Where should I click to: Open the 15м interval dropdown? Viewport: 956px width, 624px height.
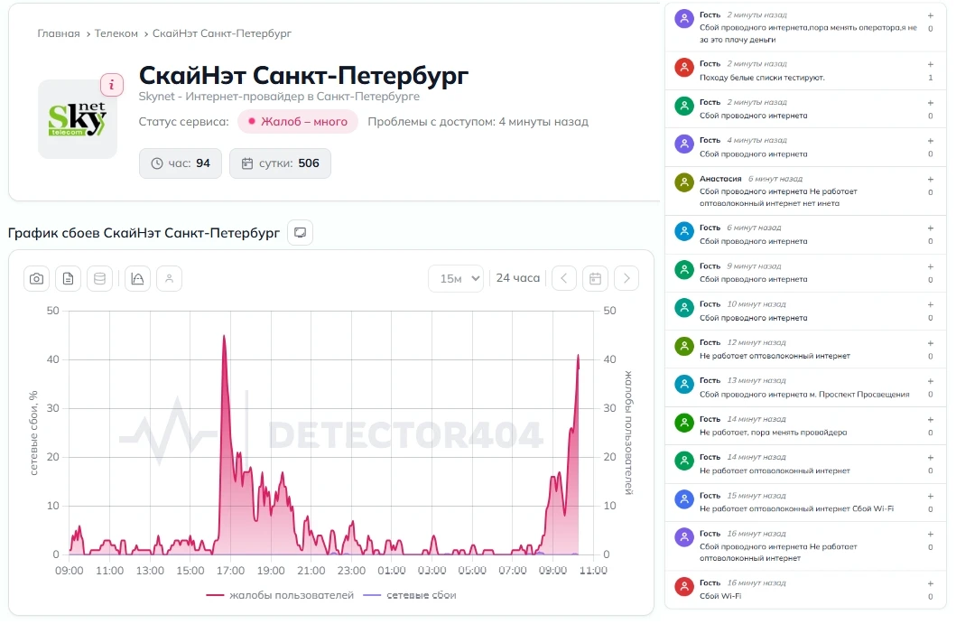pyautogui.click(x=456, y=279)
